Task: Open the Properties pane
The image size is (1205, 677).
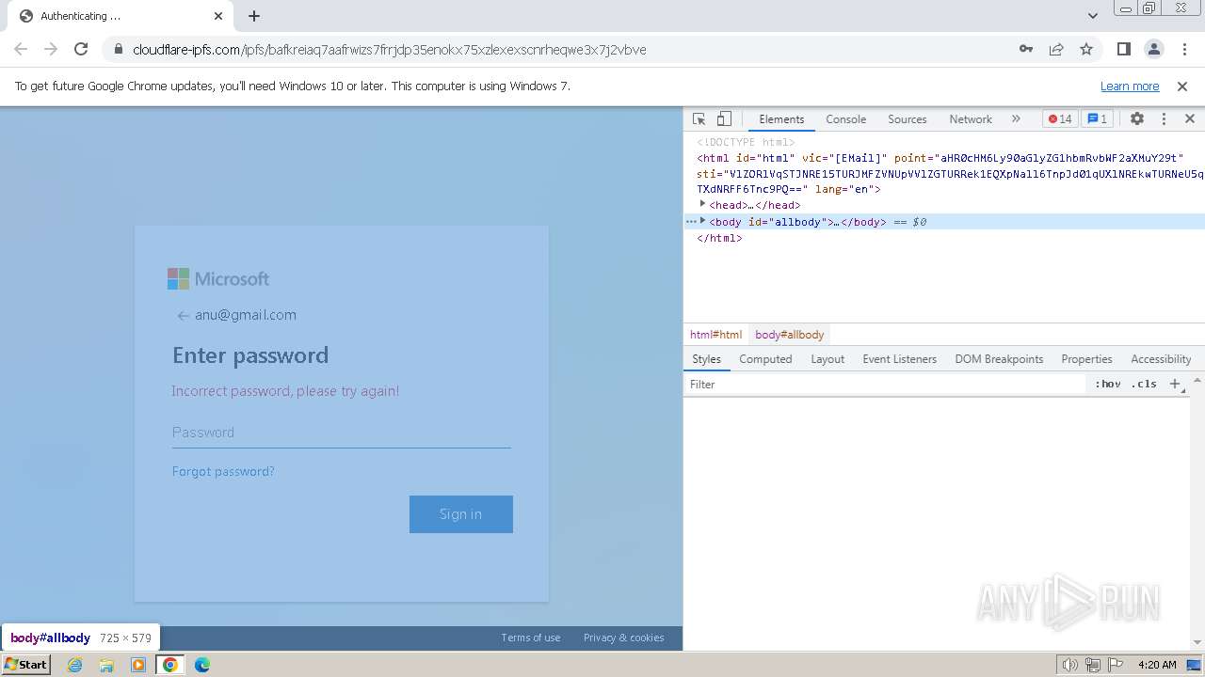Action: pyautogui.click(x=1086, y=359)
